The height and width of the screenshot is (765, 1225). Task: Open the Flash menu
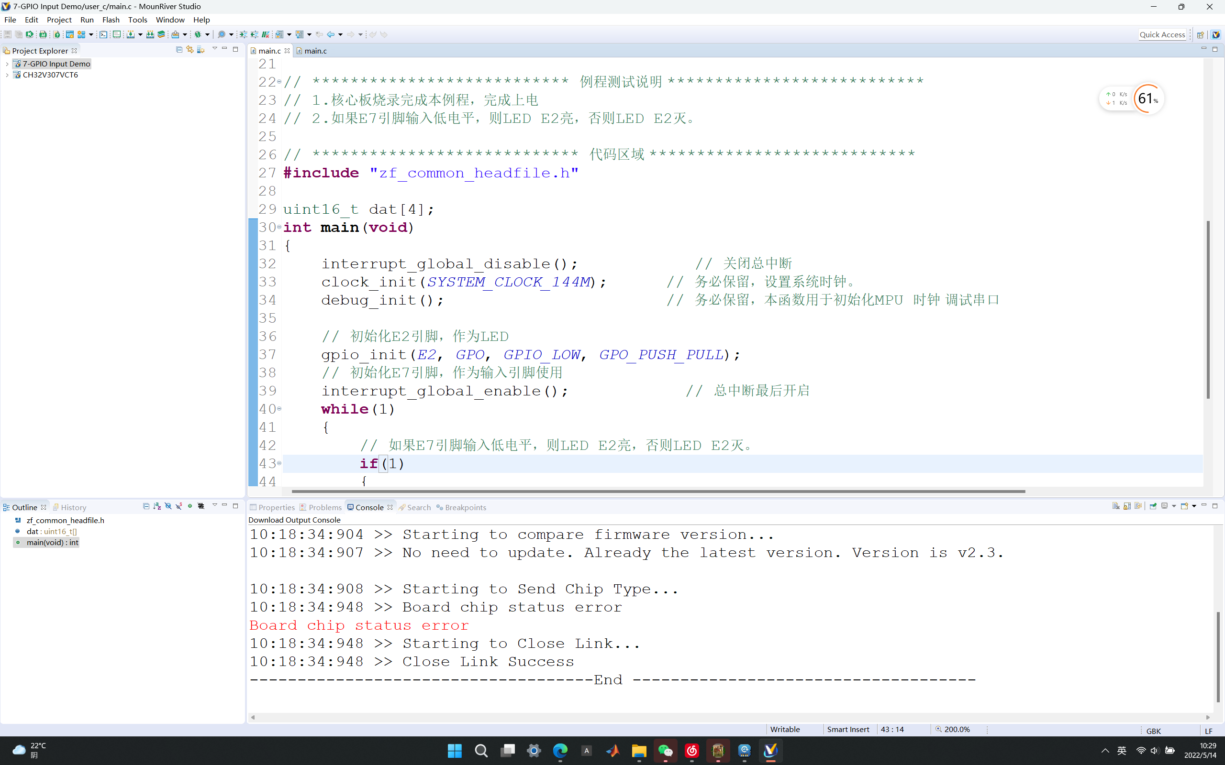[111, 20]
